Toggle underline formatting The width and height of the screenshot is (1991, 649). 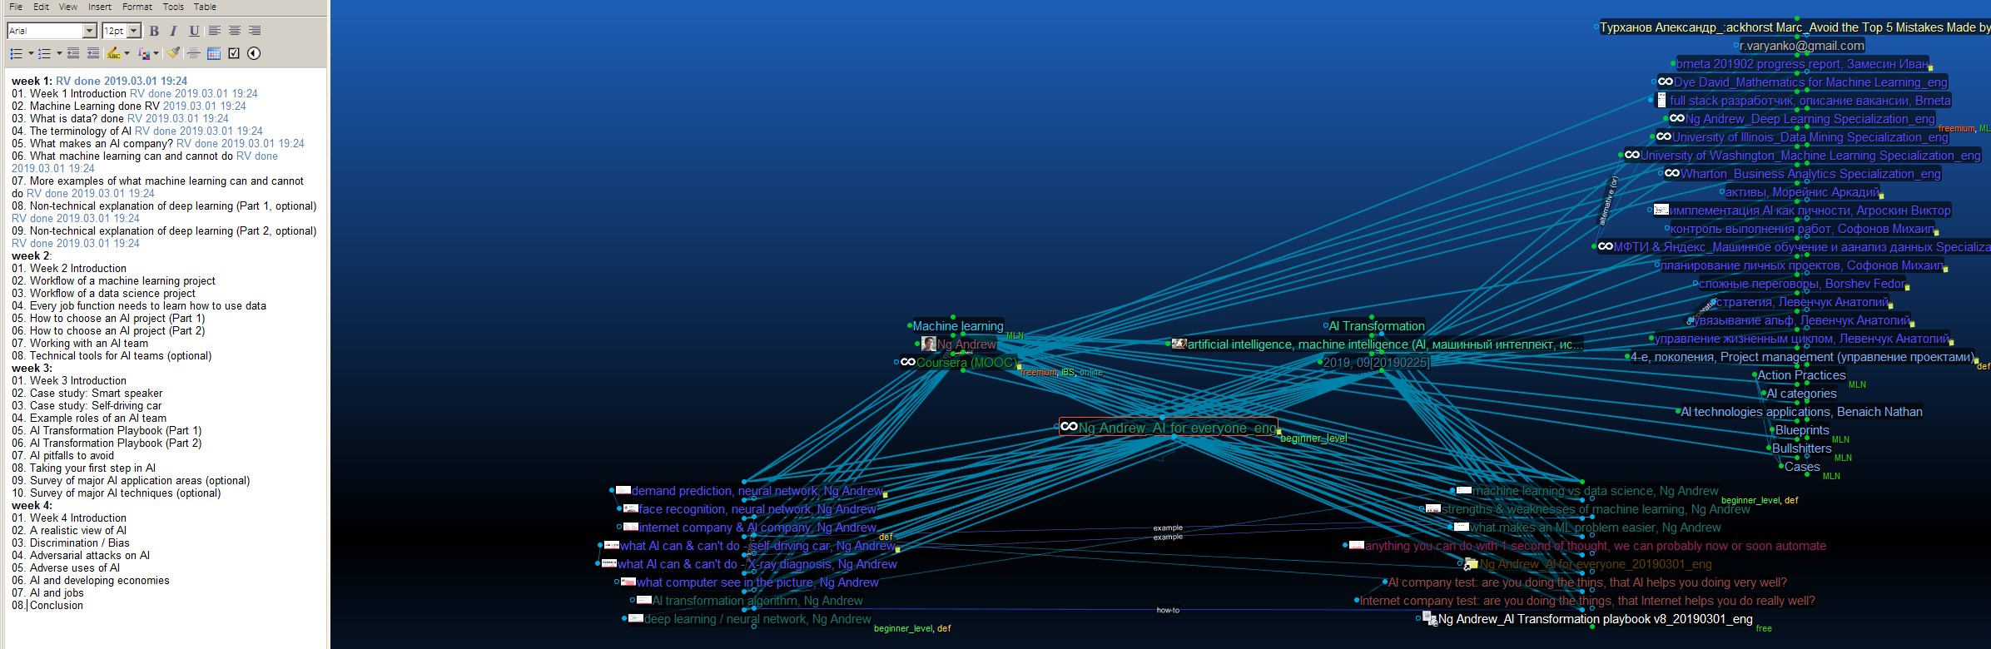point(194,31)
